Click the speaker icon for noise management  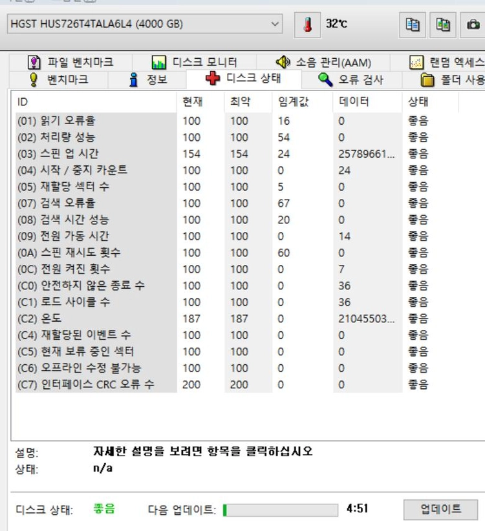(x=283, y=62)
